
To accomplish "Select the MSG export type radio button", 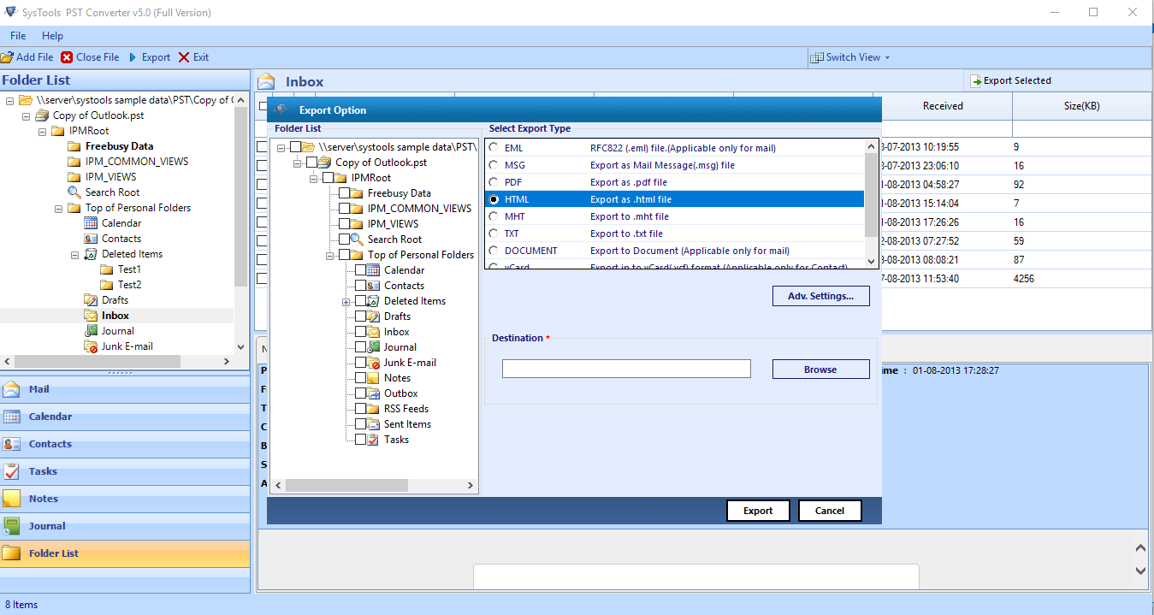I will 493,165.
